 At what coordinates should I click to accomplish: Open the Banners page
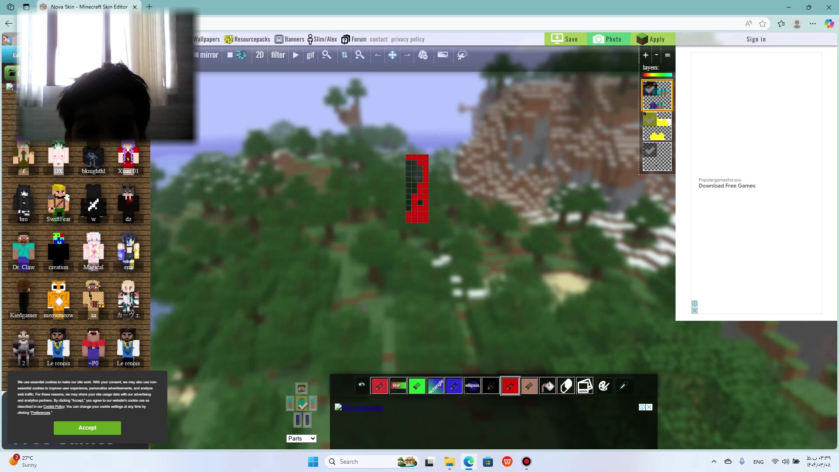point(289,39)
